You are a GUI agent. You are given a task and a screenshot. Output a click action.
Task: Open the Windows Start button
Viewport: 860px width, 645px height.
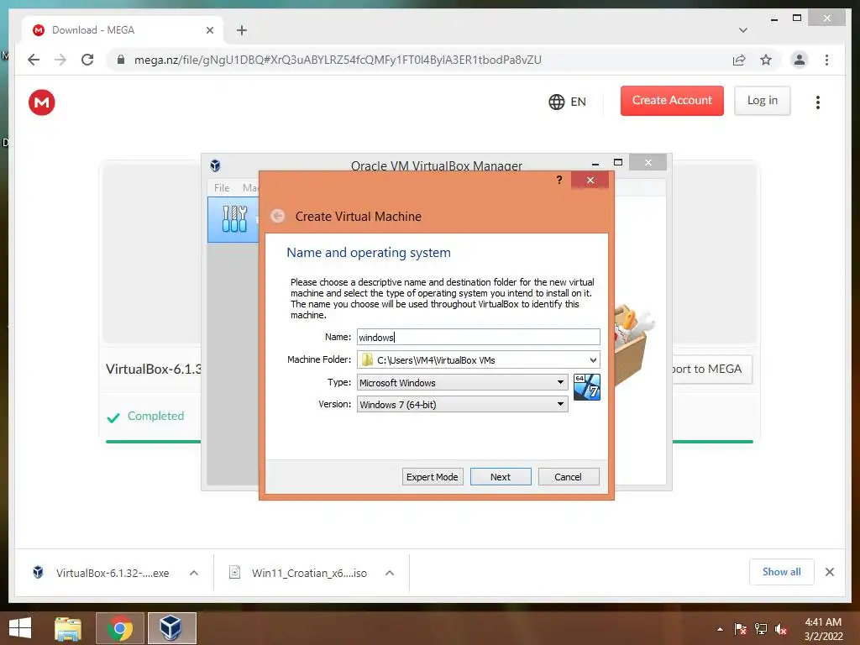click(x=20, y=628)
